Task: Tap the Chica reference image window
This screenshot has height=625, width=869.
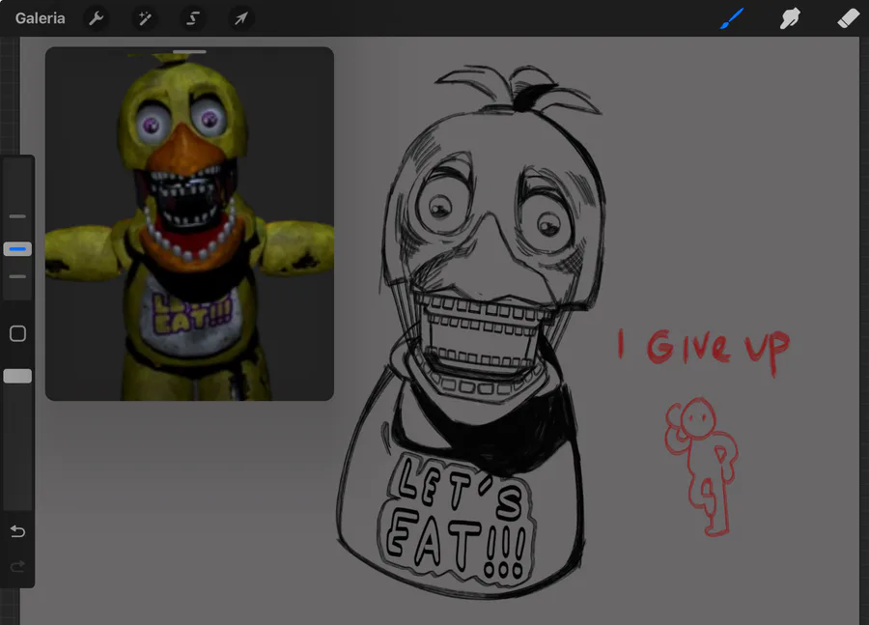Action: [x=189, y=223]
